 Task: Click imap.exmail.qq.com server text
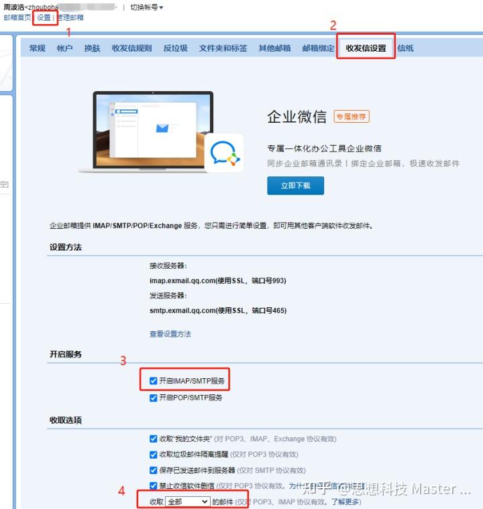click(217, 281)
